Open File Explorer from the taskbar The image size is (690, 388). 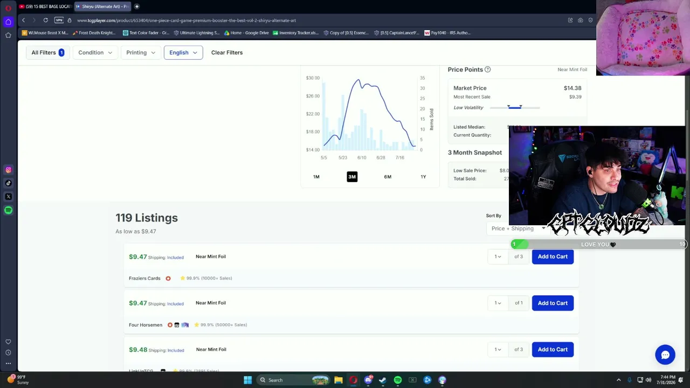coord(339,380)
